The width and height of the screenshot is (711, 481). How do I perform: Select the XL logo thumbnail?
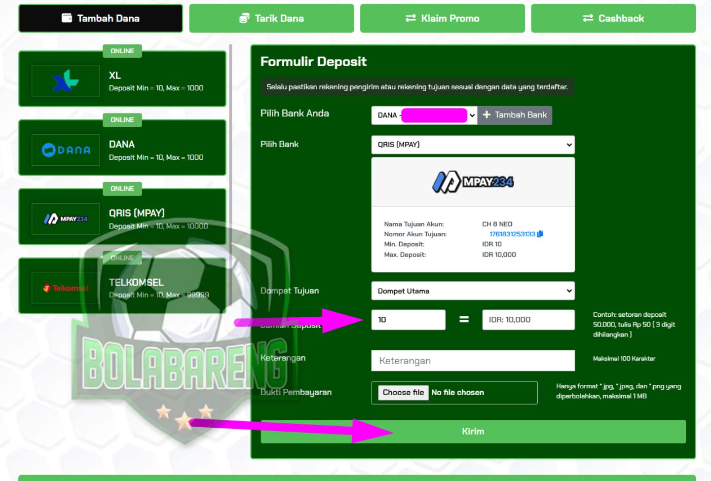[66, 81]
